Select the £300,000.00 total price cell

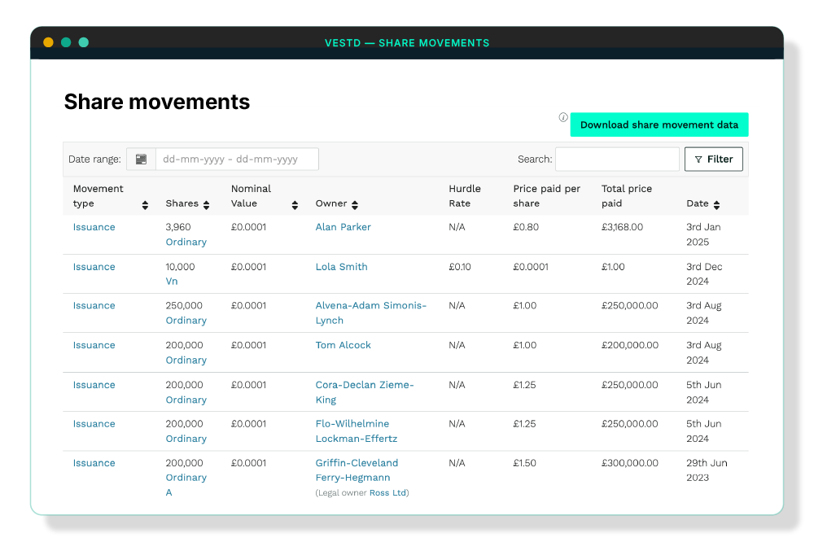tap(630, 463)
